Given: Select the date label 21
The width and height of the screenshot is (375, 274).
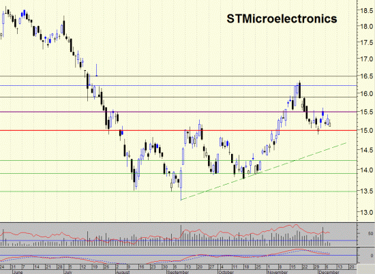Looking at the screenshot, I should click(x=48, y=267).
